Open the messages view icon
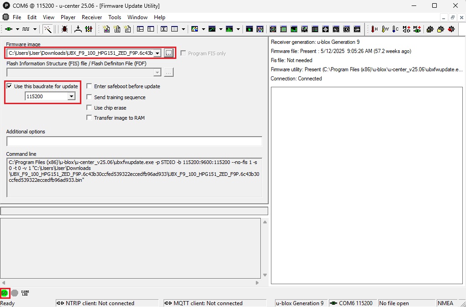This screenshot has width=466, height=307. point(140,29)
